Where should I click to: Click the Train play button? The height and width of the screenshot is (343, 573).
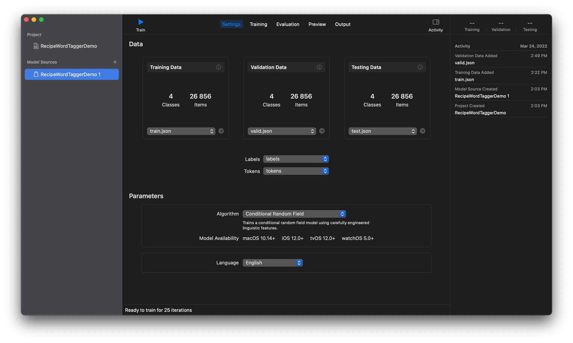point(141,22)
